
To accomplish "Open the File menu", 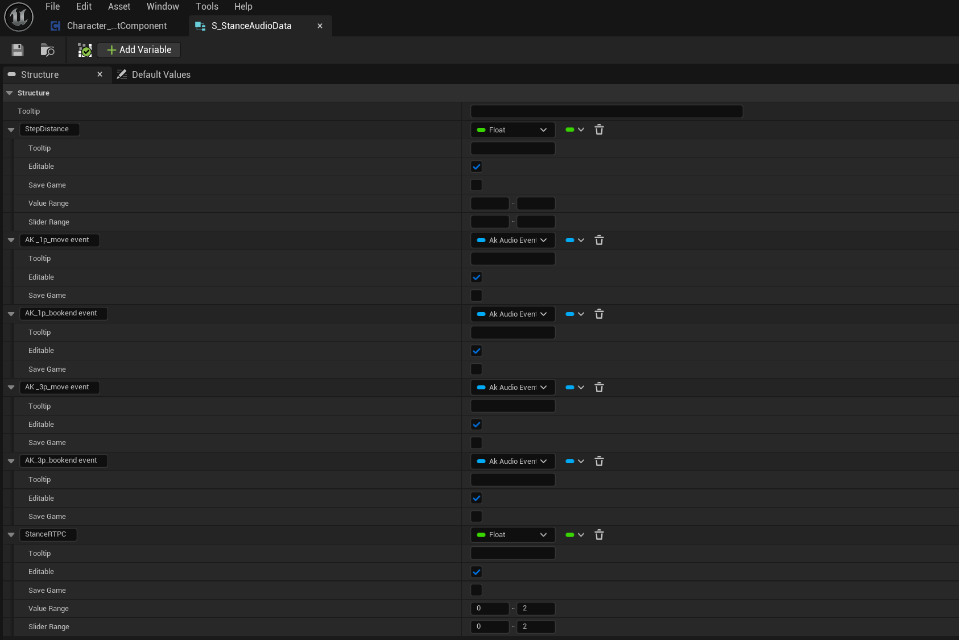I will pos(52,6).
